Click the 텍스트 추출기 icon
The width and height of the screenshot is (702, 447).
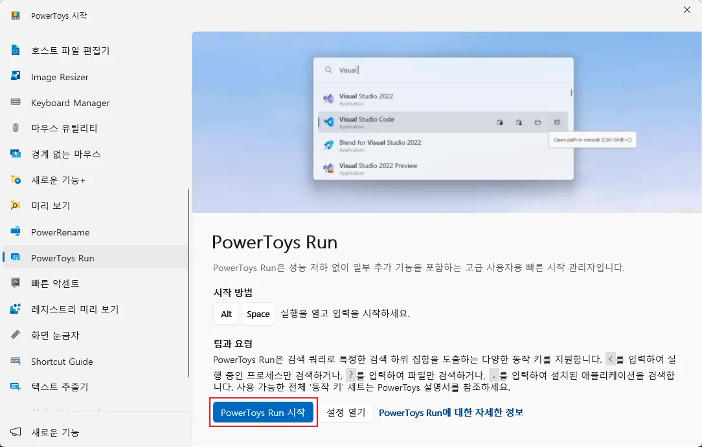(16, 386)
